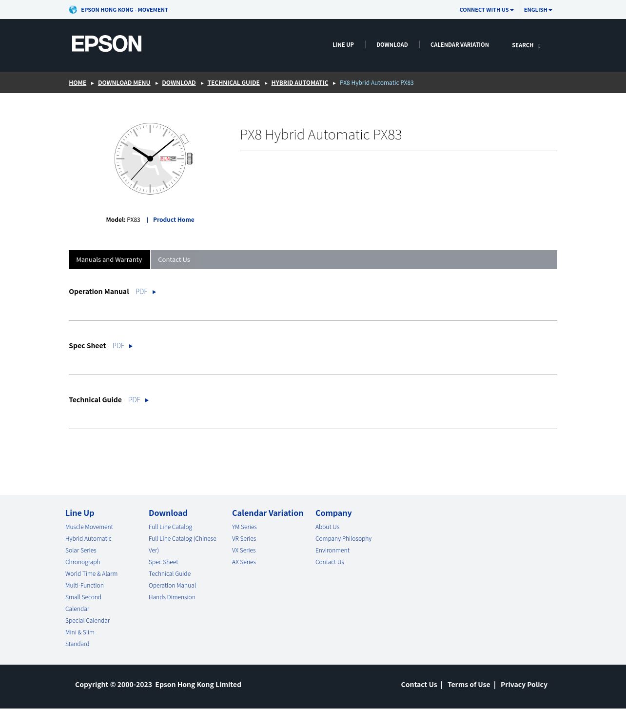The image size is (626, 709).
Task: Click EPSON HONG KONG - MOVEMENT link
Action: click(124, 10)
